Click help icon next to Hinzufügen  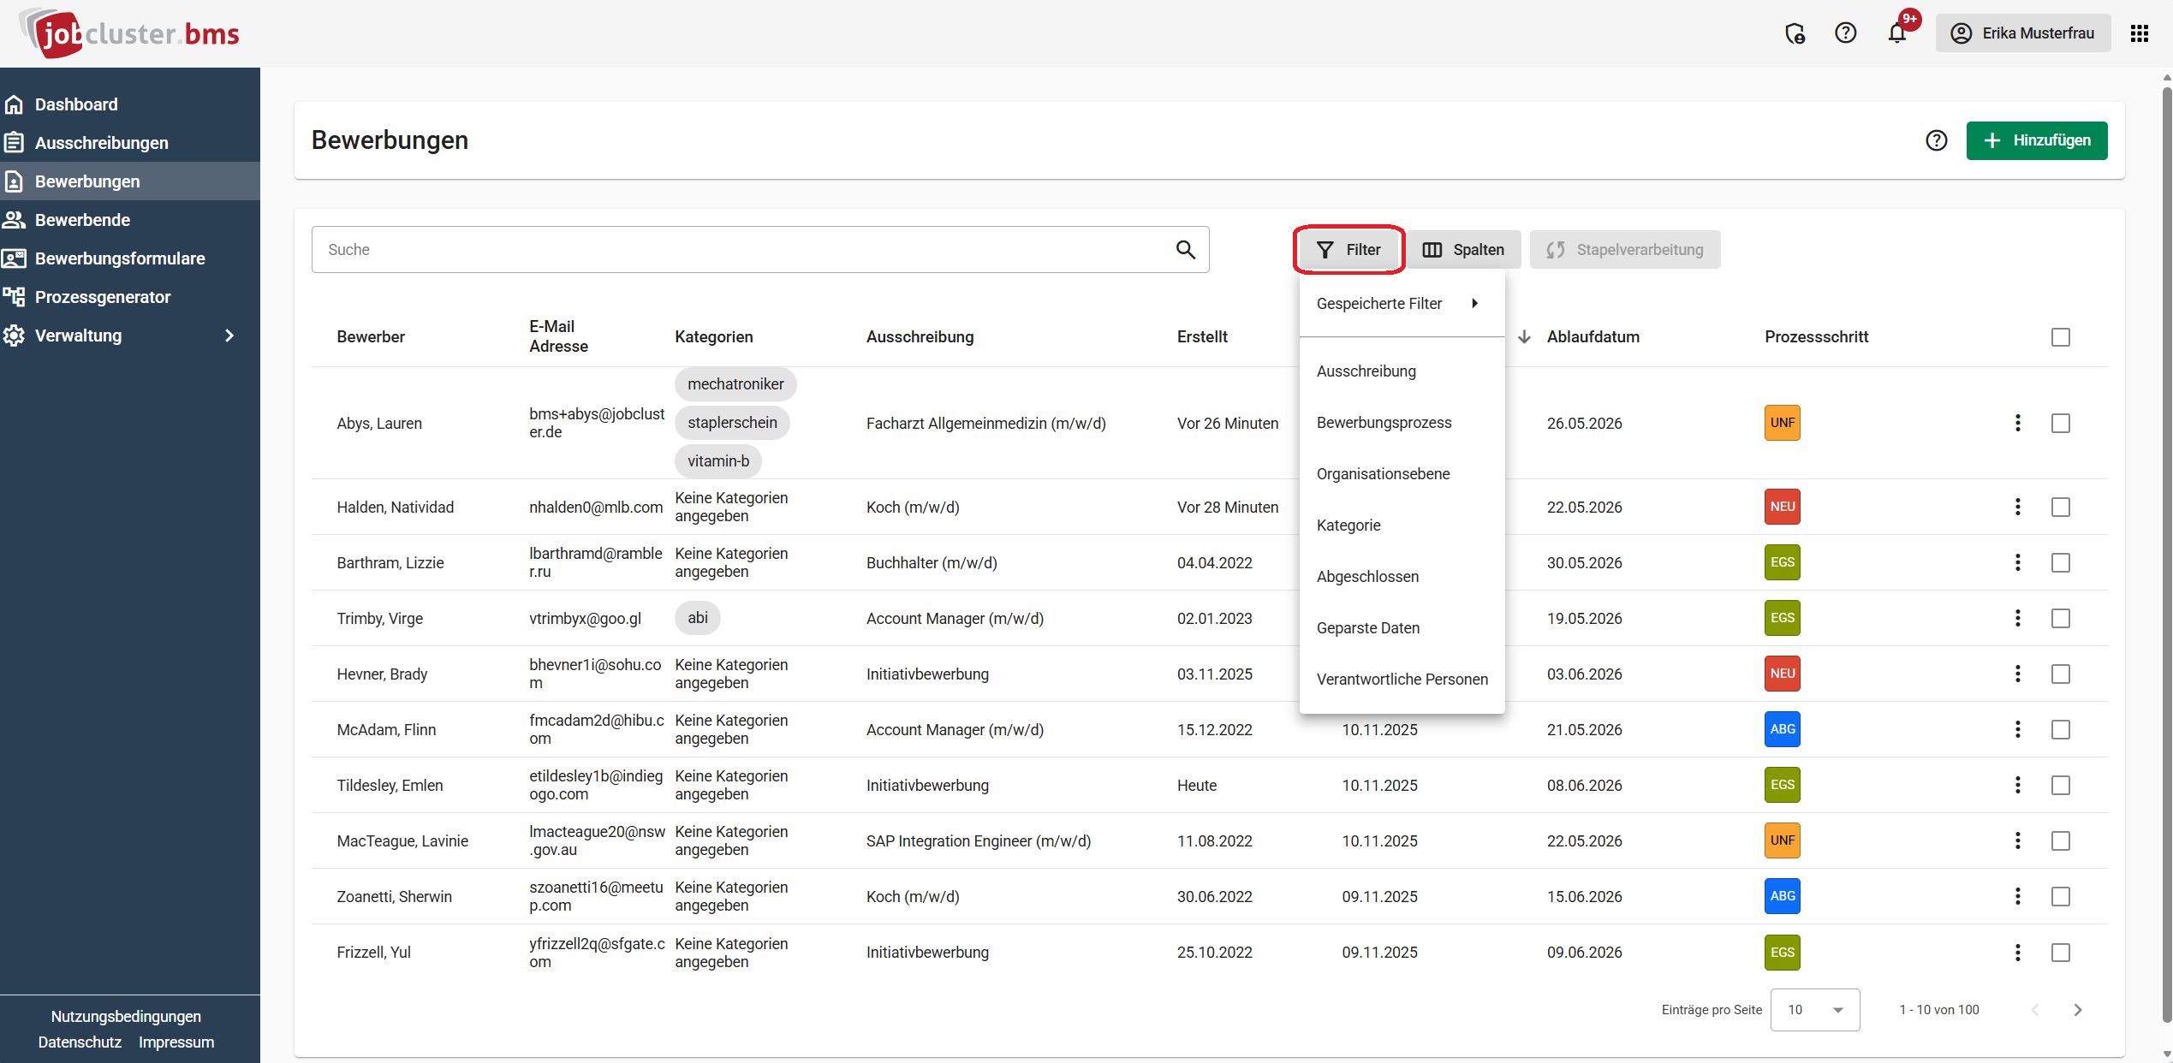(1936, 140)
